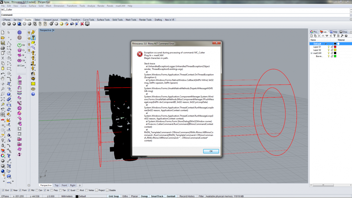Click Layer 02 yellow color swatch
This screenshot has width=352, height=198.
point(335,50)
